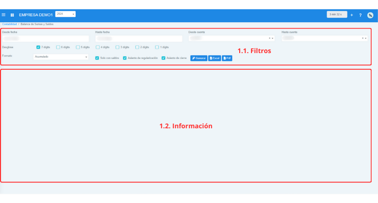Image resolution: width=378 pixels, height=203 pixels.
Task: Enable the 5 digits checkbox
Action: (78, 47)
